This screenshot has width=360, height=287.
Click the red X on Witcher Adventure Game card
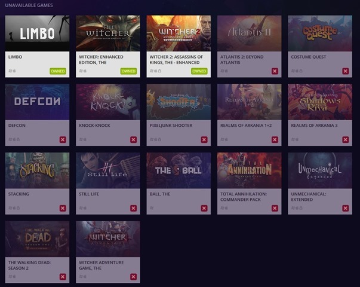click(133, 277)
